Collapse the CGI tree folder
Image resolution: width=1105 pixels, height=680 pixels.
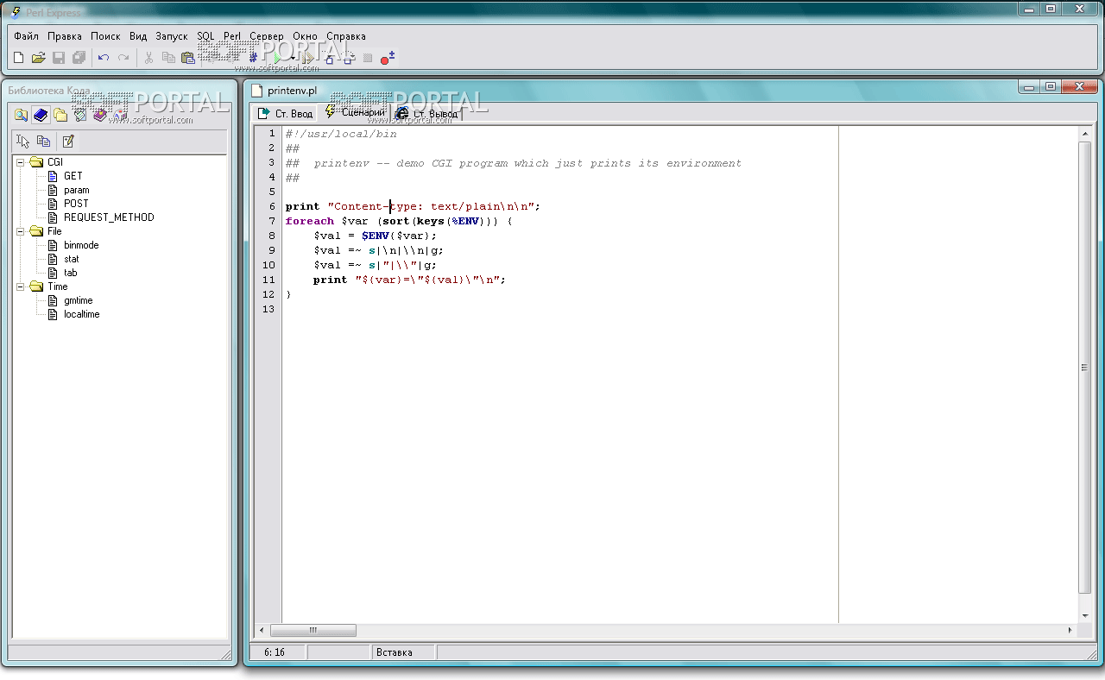[x=20, y=162]
